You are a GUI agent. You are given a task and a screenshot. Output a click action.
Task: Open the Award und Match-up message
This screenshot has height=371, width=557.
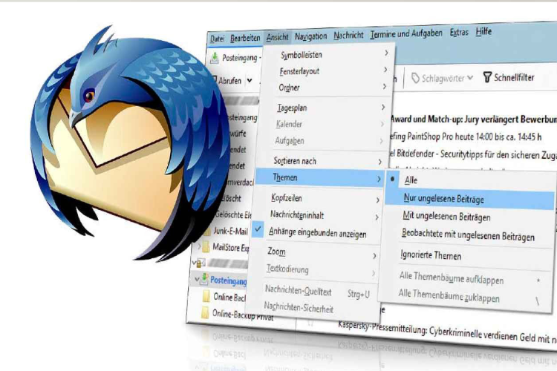click(x=474, y=119)
